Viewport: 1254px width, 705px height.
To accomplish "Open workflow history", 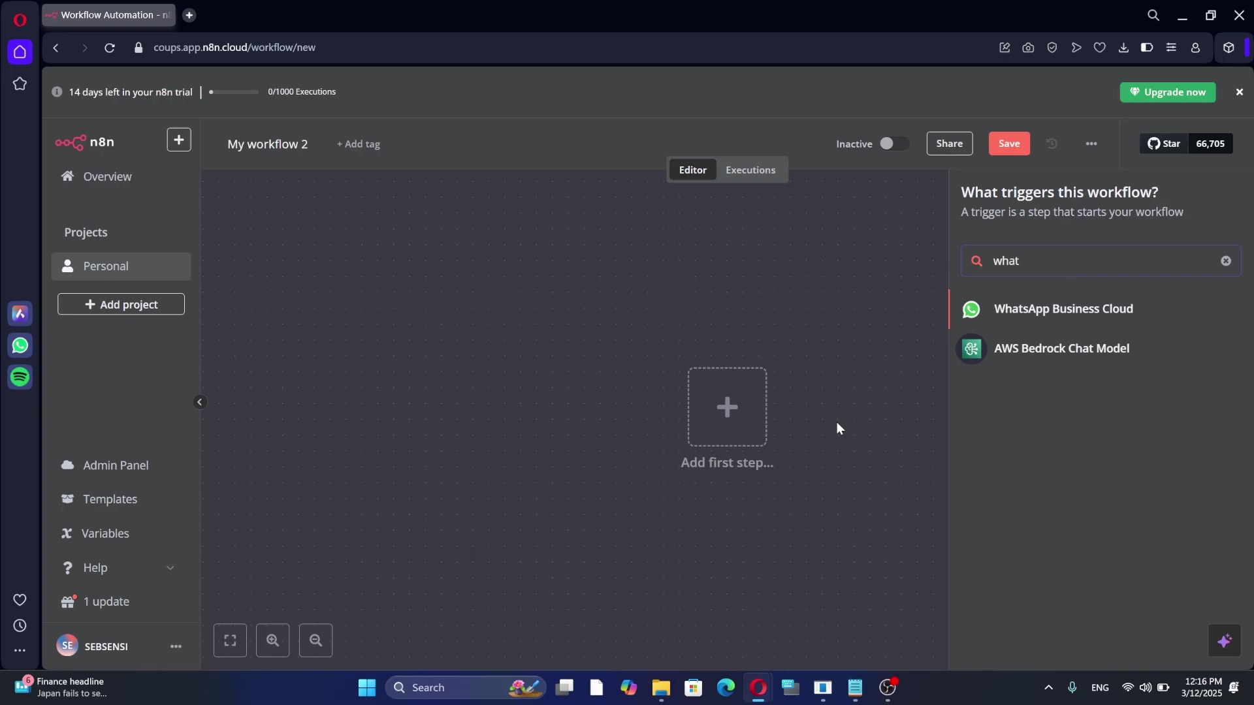I will (x=1052, y=144).
